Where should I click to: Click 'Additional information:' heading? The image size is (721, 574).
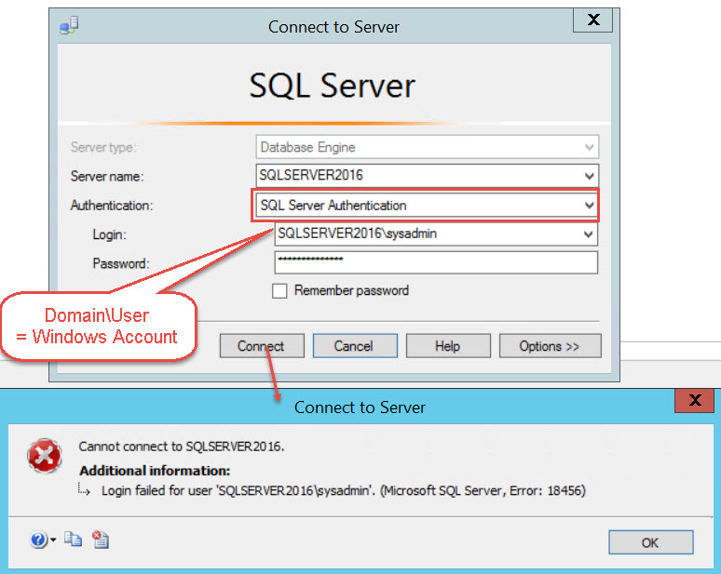pos(155,471)
